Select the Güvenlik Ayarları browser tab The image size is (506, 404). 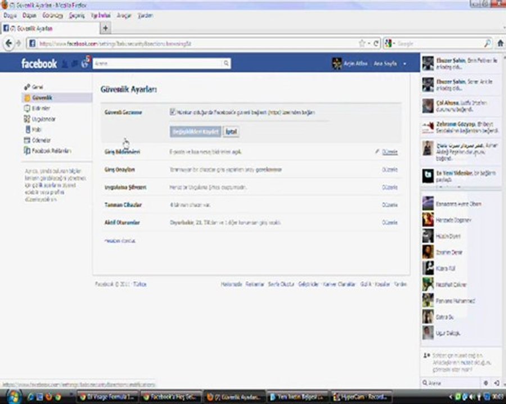(51, 29)
